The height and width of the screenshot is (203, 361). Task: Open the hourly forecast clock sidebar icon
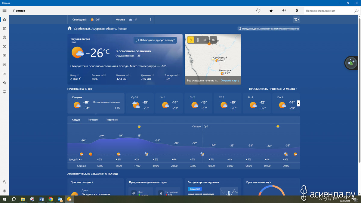[5, 47]
